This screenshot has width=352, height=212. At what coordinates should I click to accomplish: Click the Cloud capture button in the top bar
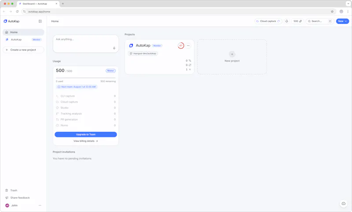[x=268, y=21]
